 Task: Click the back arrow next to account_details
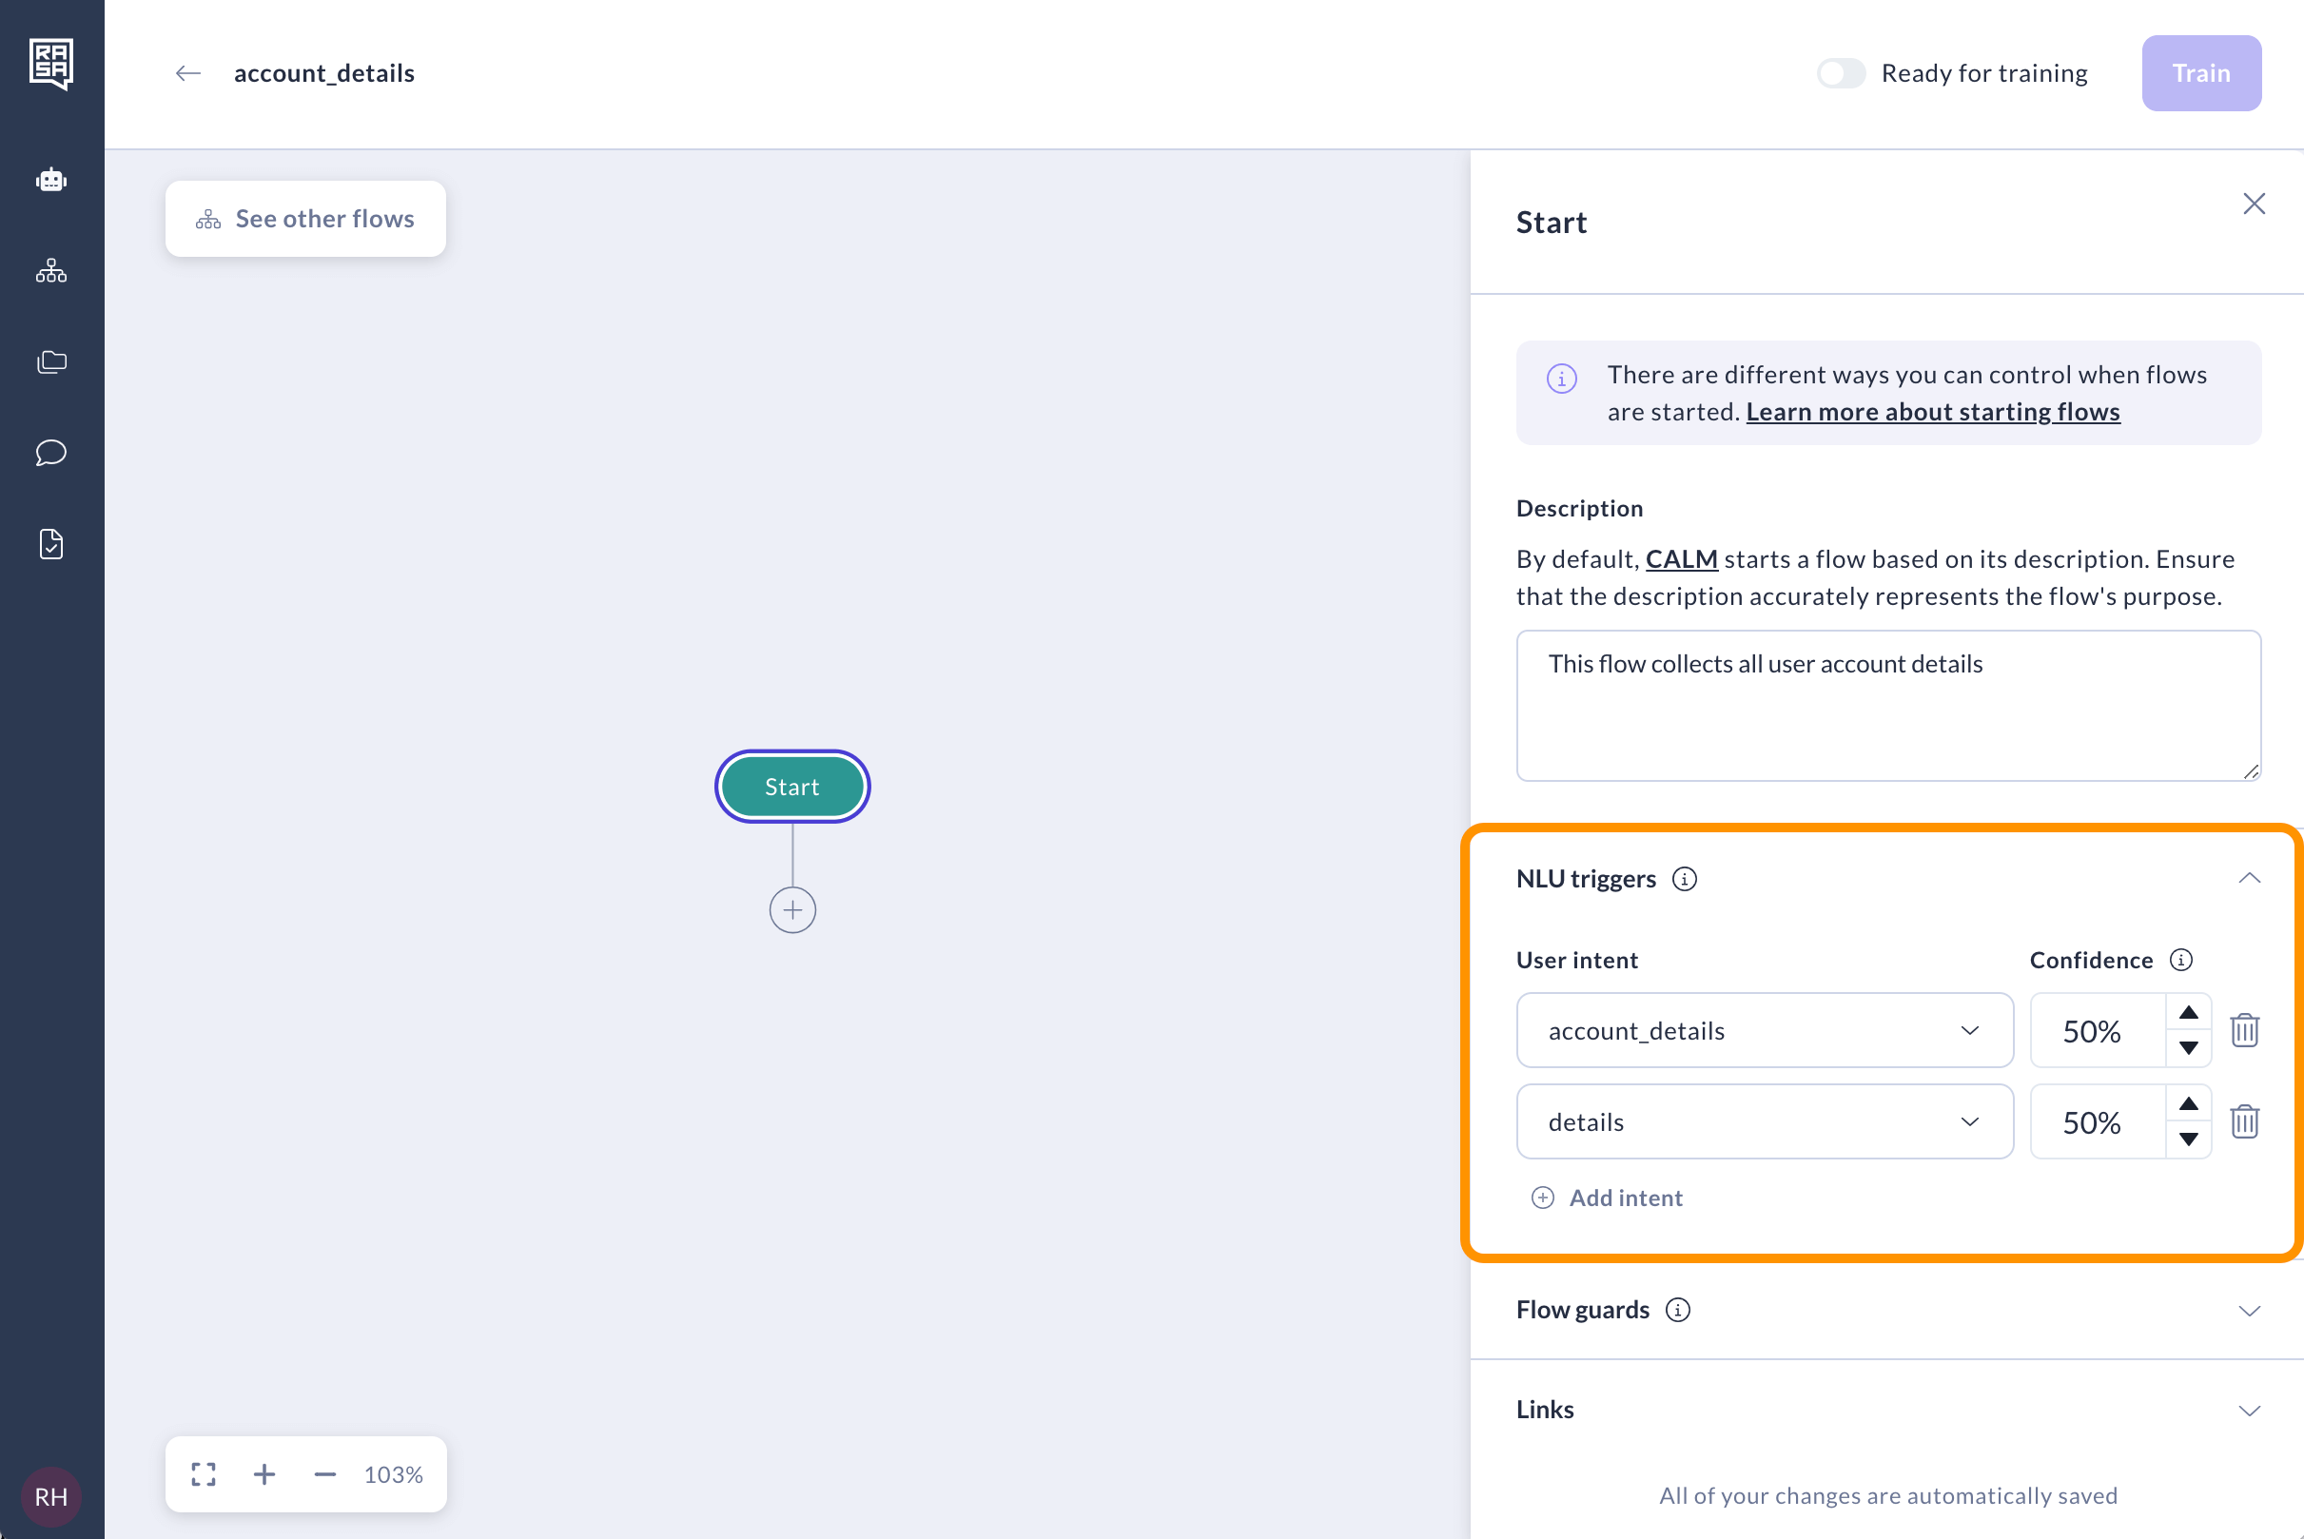point(187,73)
